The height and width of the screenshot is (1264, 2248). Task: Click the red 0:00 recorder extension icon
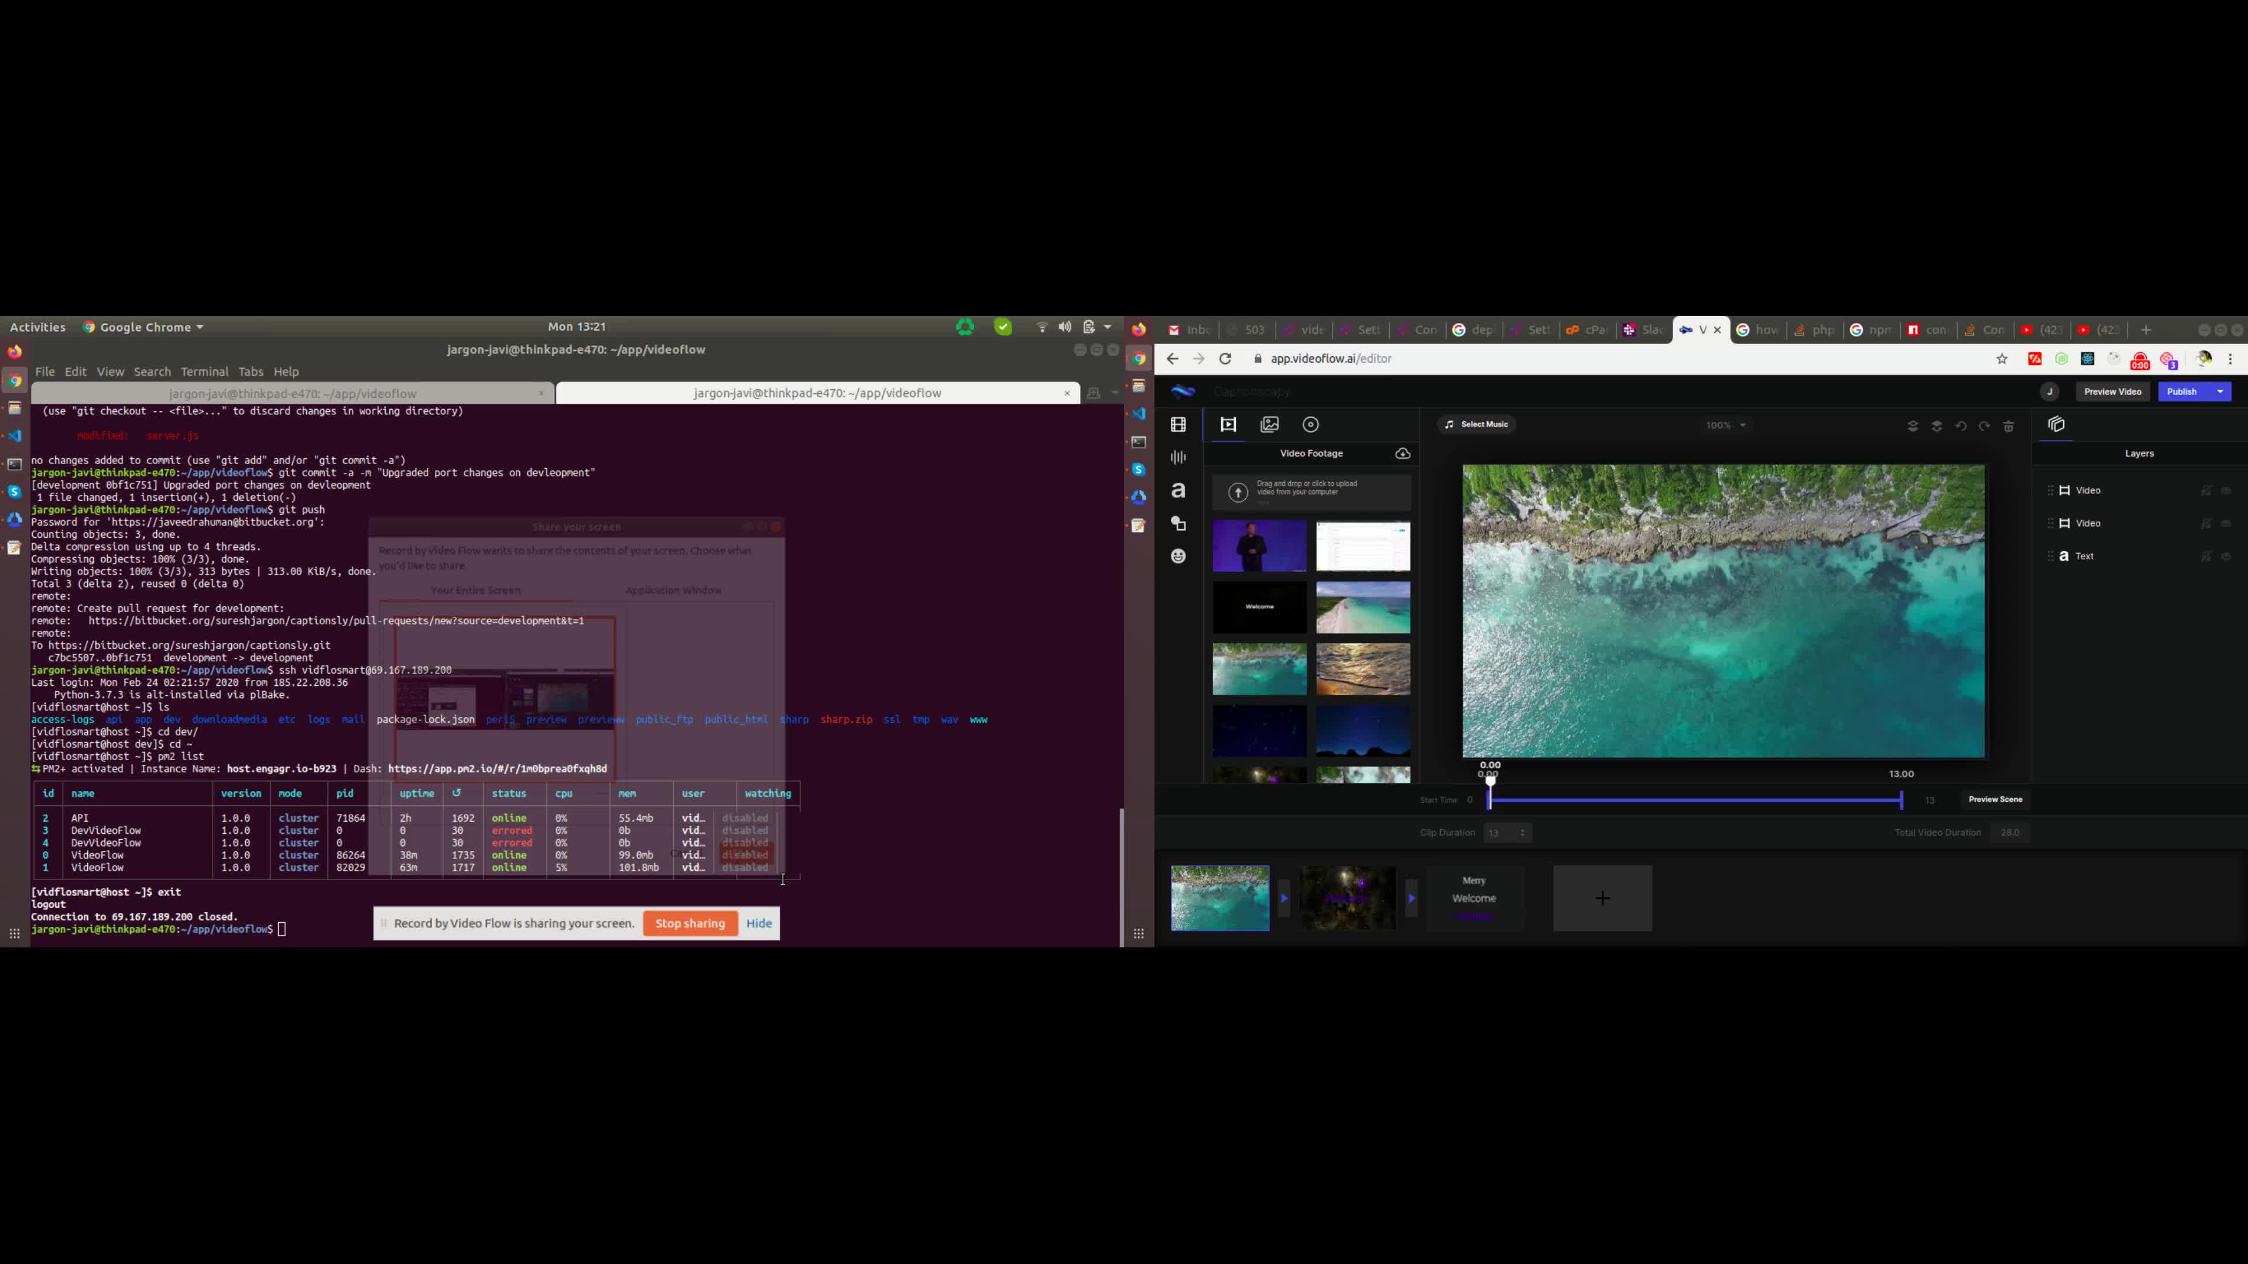click(x=2140, y=360)
